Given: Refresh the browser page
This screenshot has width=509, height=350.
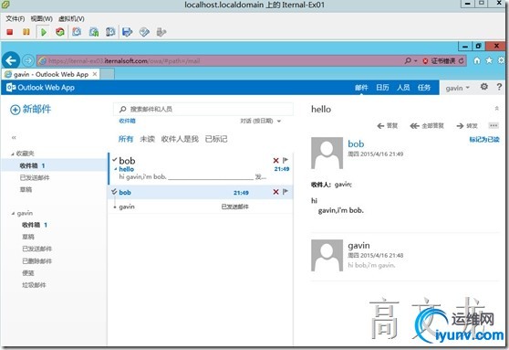Looking at the screenshot, I should [462, 61].
